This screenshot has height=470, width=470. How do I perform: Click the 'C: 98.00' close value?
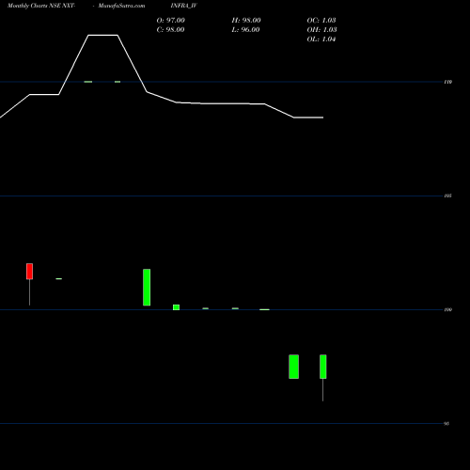pyautogui.click(x=170, y=30)
